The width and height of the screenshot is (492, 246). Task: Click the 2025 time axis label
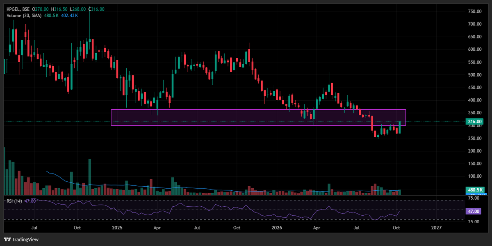point(118,227)
